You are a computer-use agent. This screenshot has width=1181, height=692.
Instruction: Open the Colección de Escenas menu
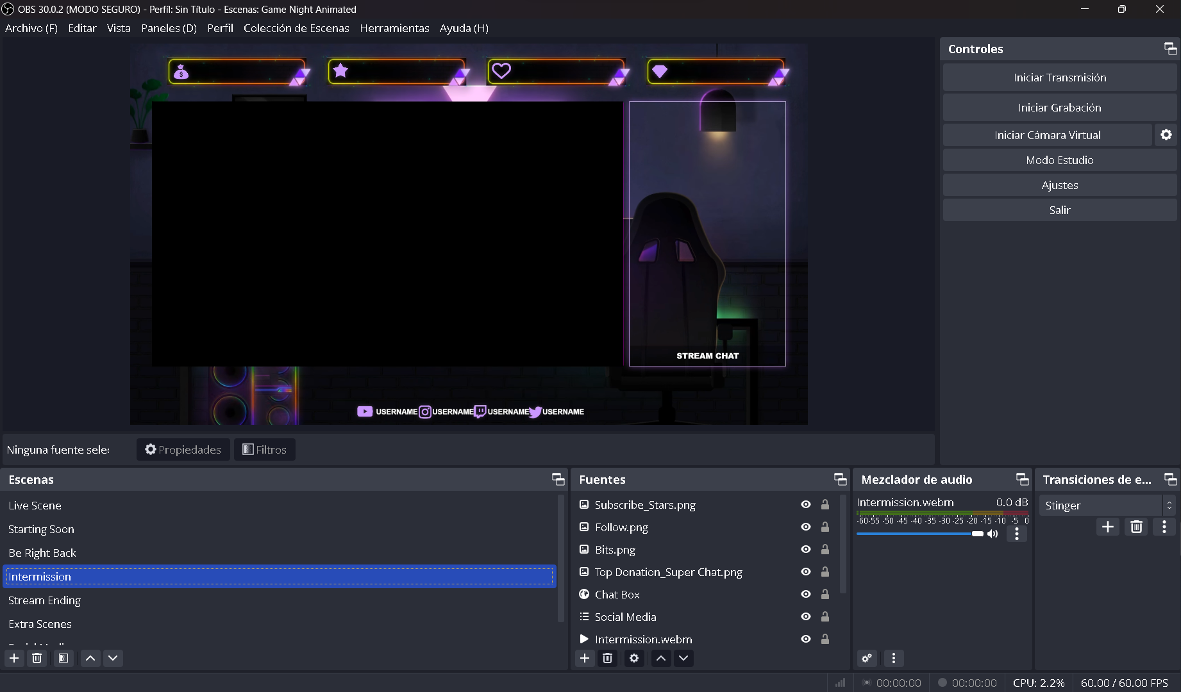296,28
